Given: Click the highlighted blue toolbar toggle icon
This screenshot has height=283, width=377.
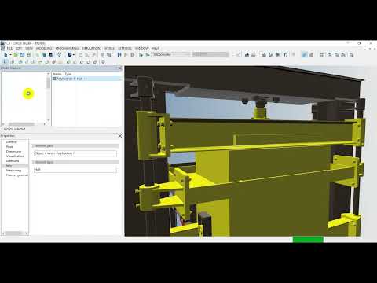Looking at the screenshot, I should (x=305, y=54).
